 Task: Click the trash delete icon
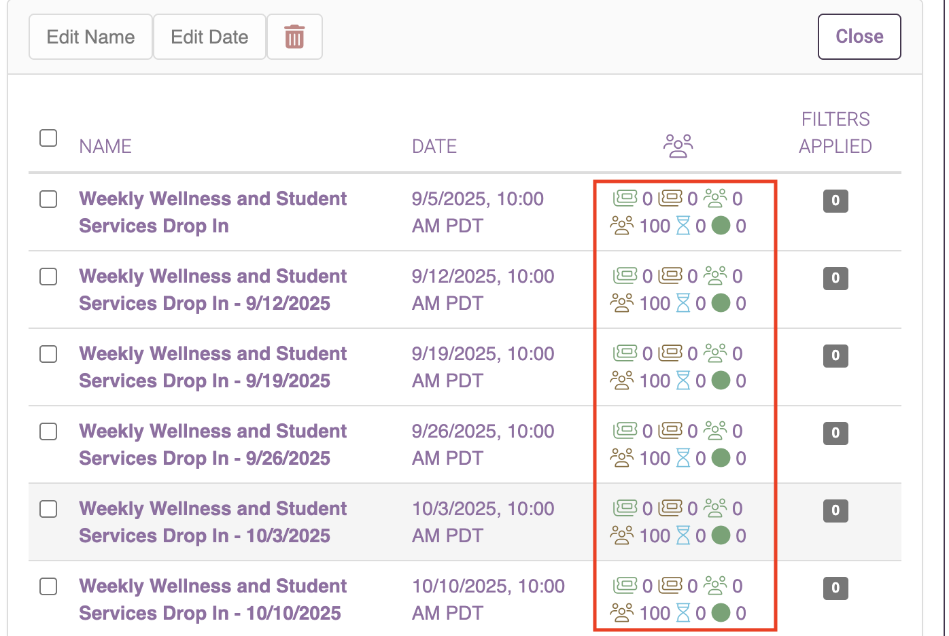point(294,37)
